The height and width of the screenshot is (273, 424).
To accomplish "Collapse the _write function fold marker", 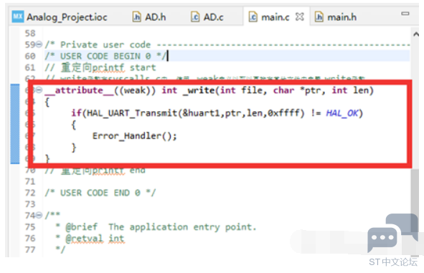I will click(x=39, y=90).
